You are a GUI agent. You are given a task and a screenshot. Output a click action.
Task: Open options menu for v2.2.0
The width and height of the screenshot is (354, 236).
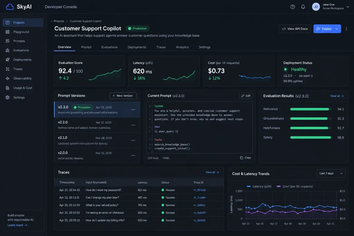133,125
